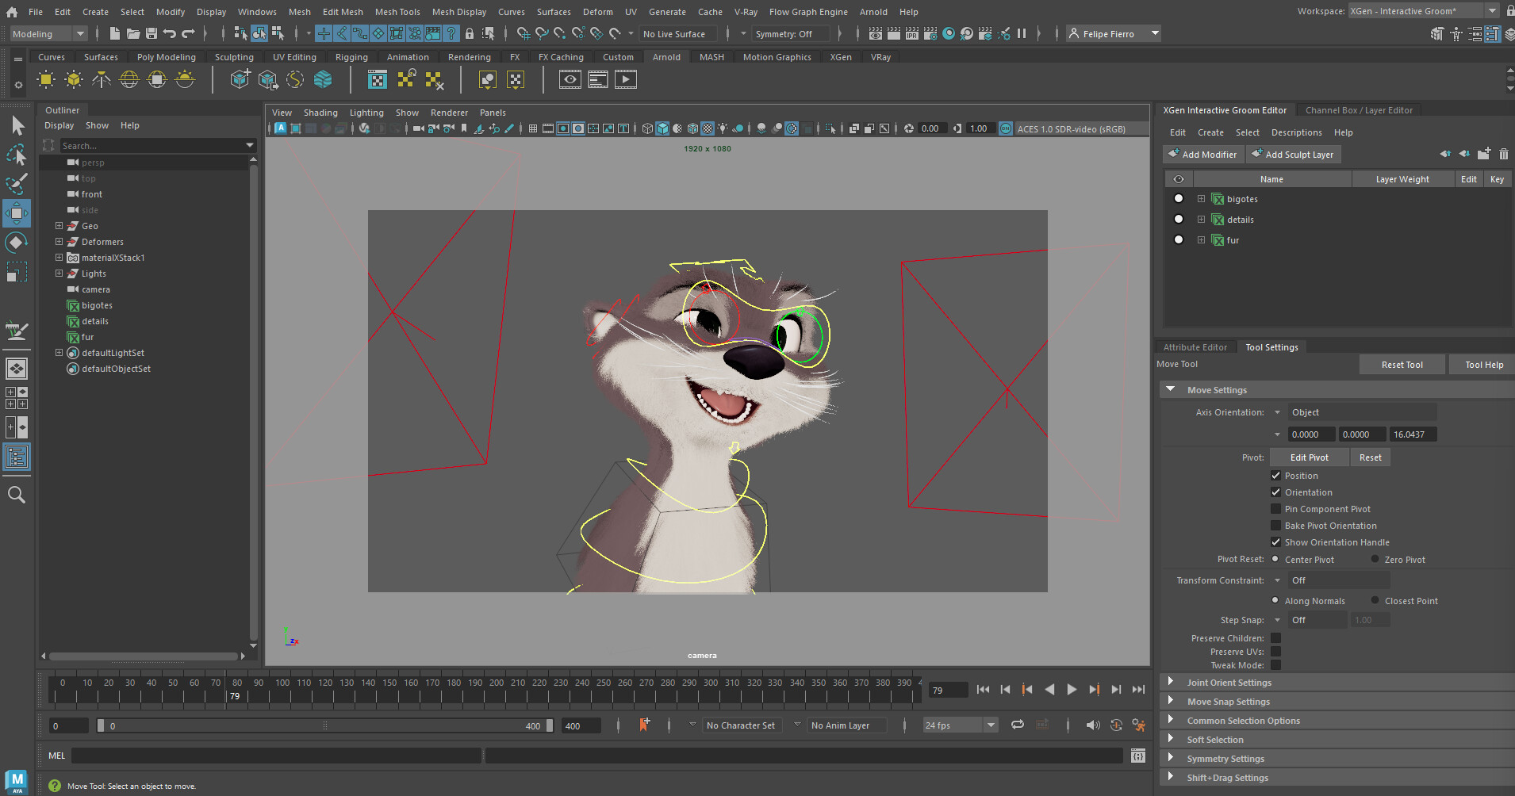The width and height of the screenshot is (1515, 796).
Task: Click the trash delete icon in XGen editor
Action: point(1503,155)
